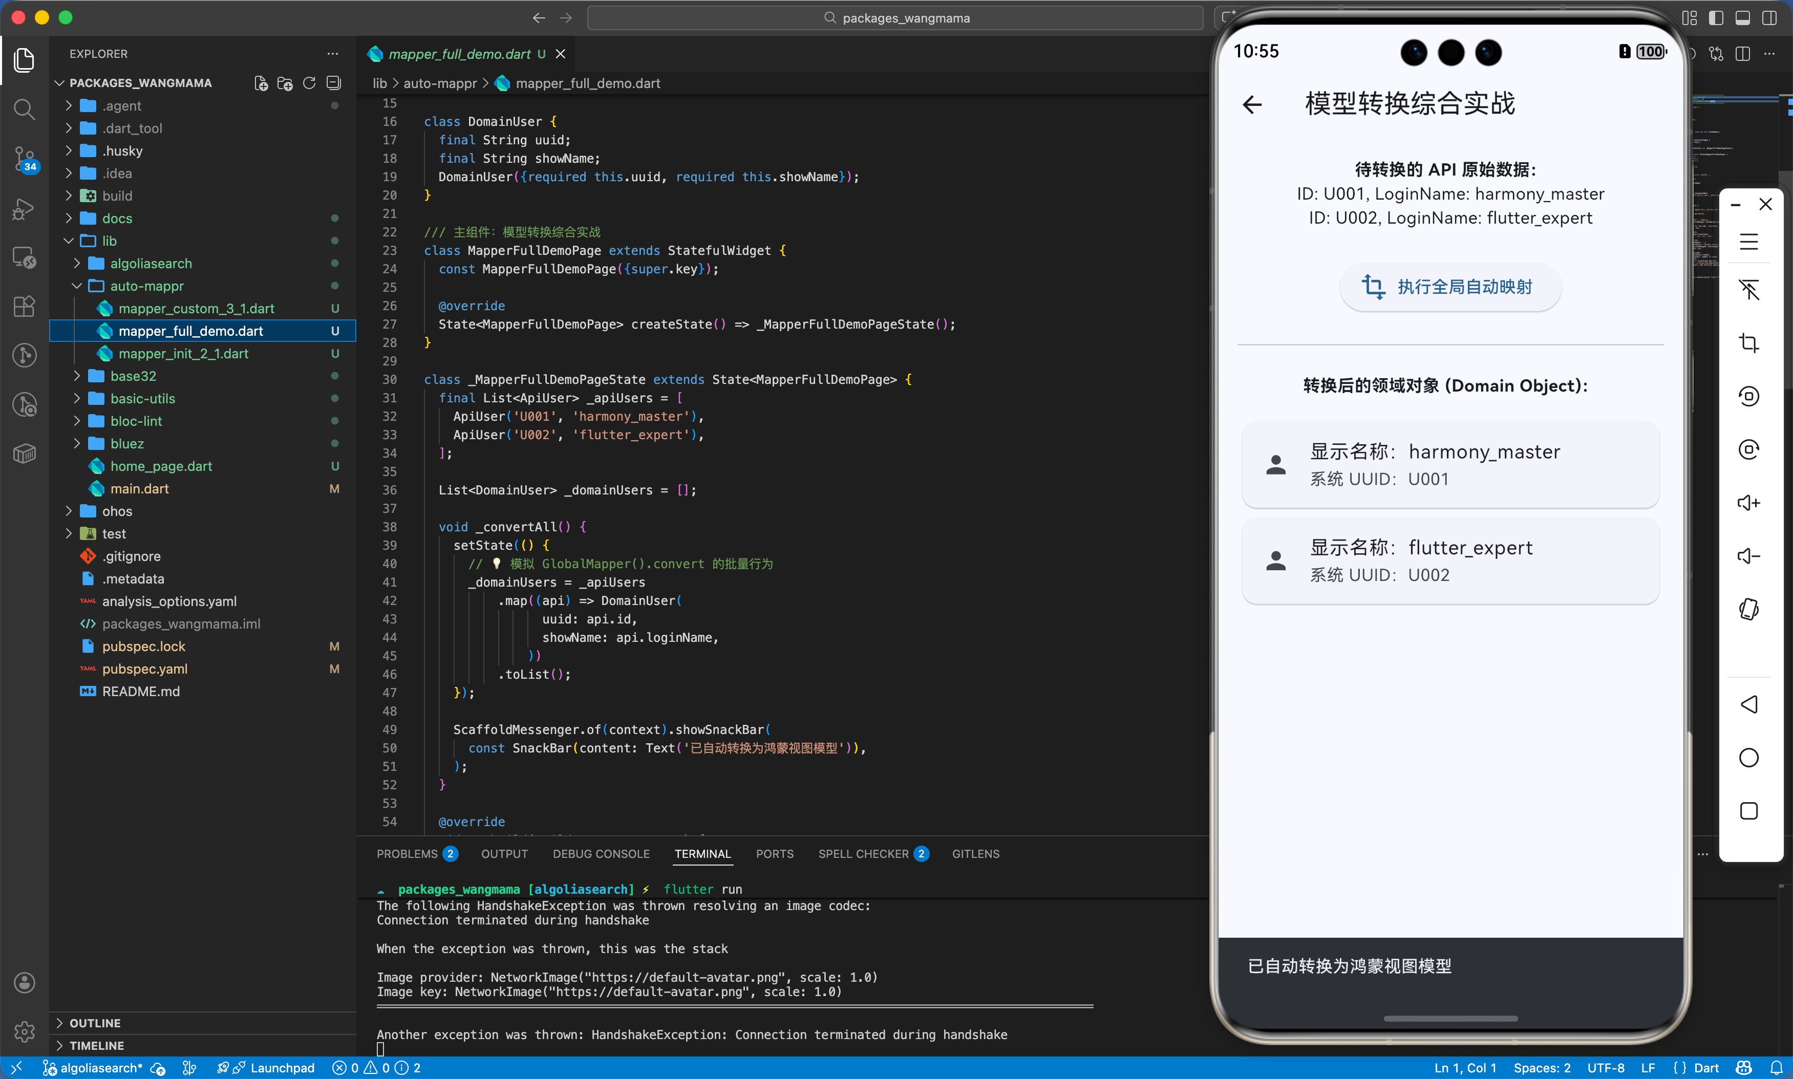
Task: Open the Extensions view icon
Action: pos(24,307)
